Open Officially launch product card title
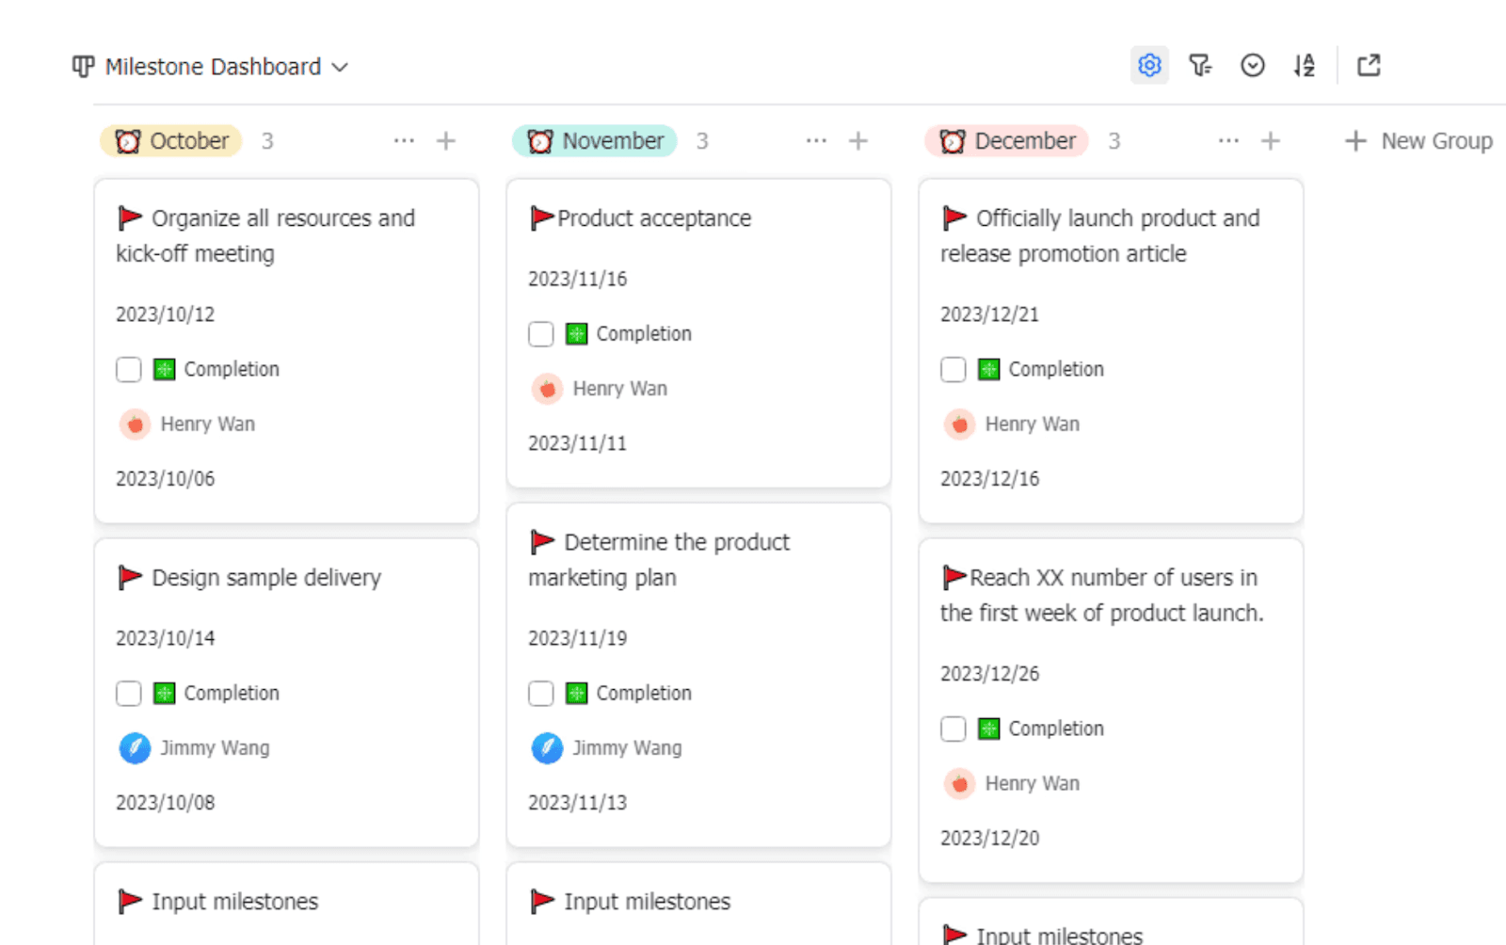 (x=1100, y=236)
